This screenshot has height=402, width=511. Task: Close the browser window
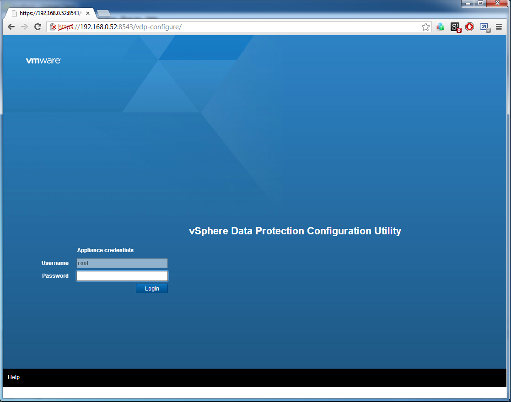pyautogui.click(x=497, y=3)
